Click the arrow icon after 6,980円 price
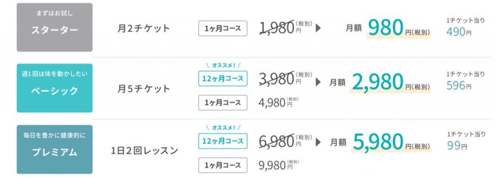Image resolution: width=497 pixels, height=178 pixels. 318,142
